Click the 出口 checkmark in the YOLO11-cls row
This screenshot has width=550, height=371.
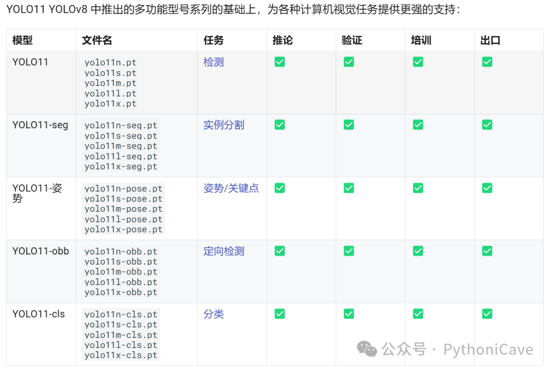487,314
